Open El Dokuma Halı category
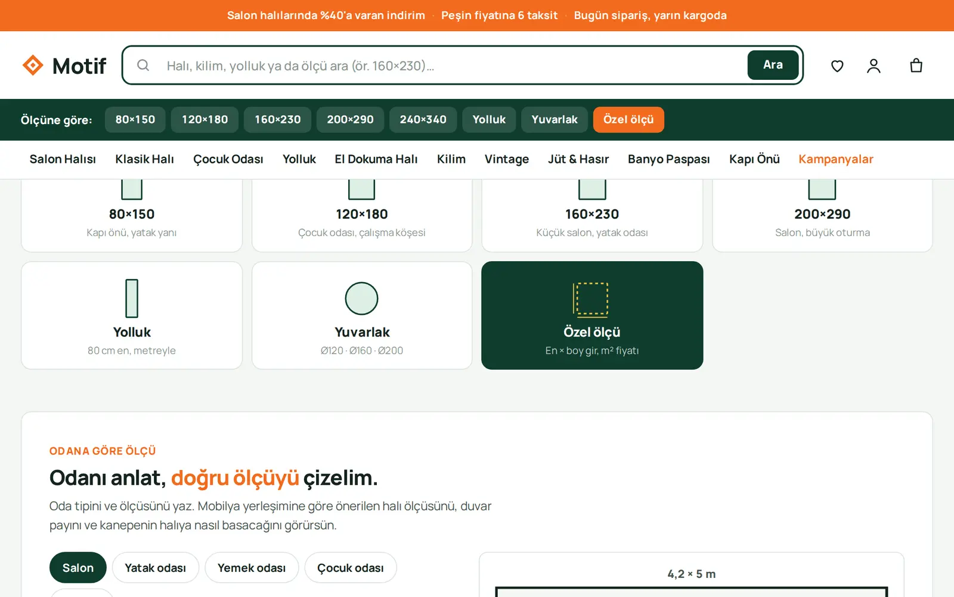This screenshot has height=597, width=954. pyautogui.click(x=376, y=159)
